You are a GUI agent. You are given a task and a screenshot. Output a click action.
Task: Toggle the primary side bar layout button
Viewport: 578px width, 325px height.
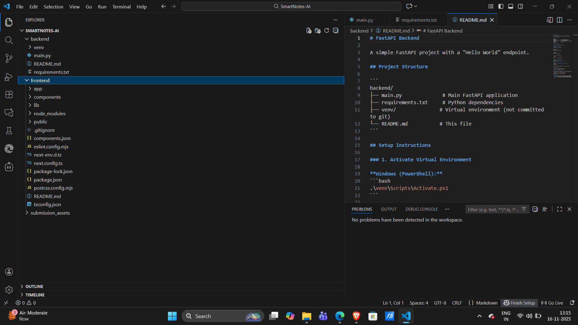coord(501,6)
